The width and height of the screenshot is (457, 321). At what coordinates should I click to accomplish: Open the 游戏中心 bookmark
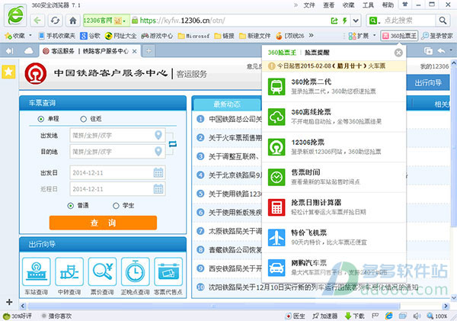coord(157,36)
